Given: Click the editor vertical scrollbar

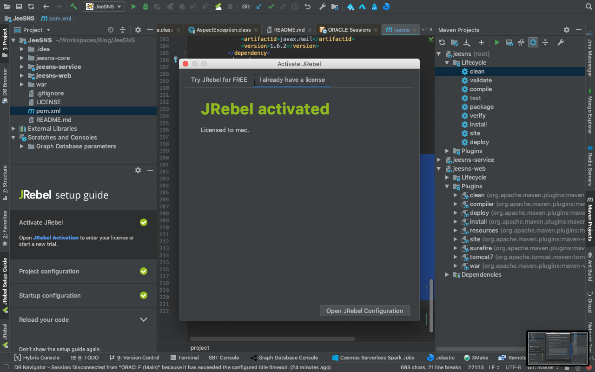Looking at the screenshot, I should click(431, 306).
